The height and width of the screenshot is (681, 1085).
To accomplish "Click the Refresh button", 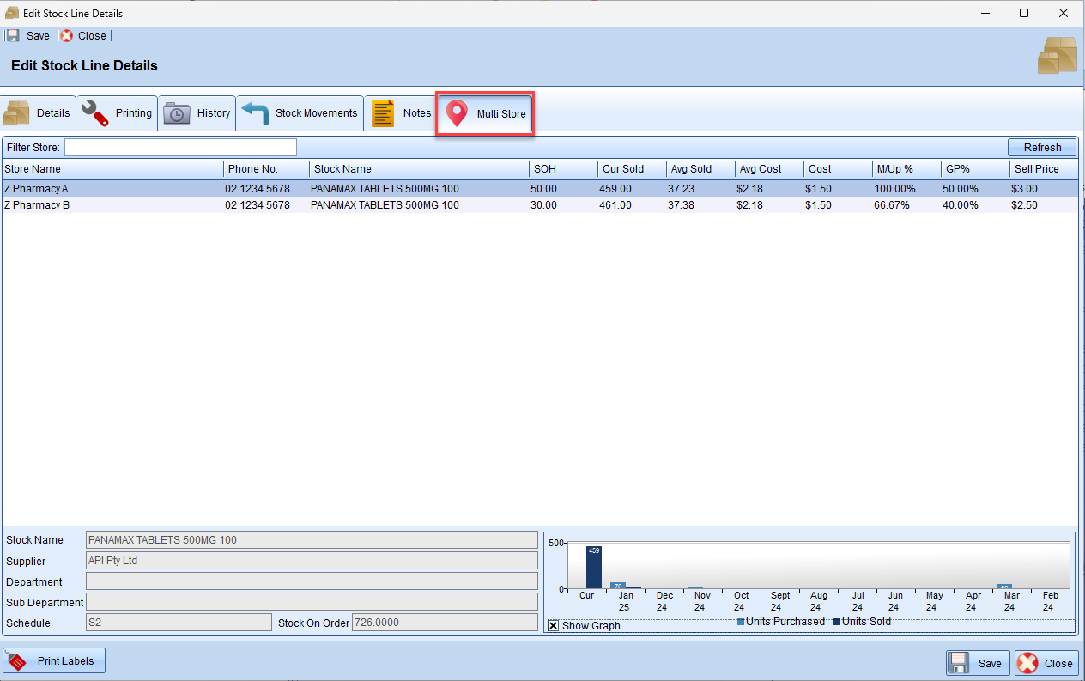I will click(1043, 148).
